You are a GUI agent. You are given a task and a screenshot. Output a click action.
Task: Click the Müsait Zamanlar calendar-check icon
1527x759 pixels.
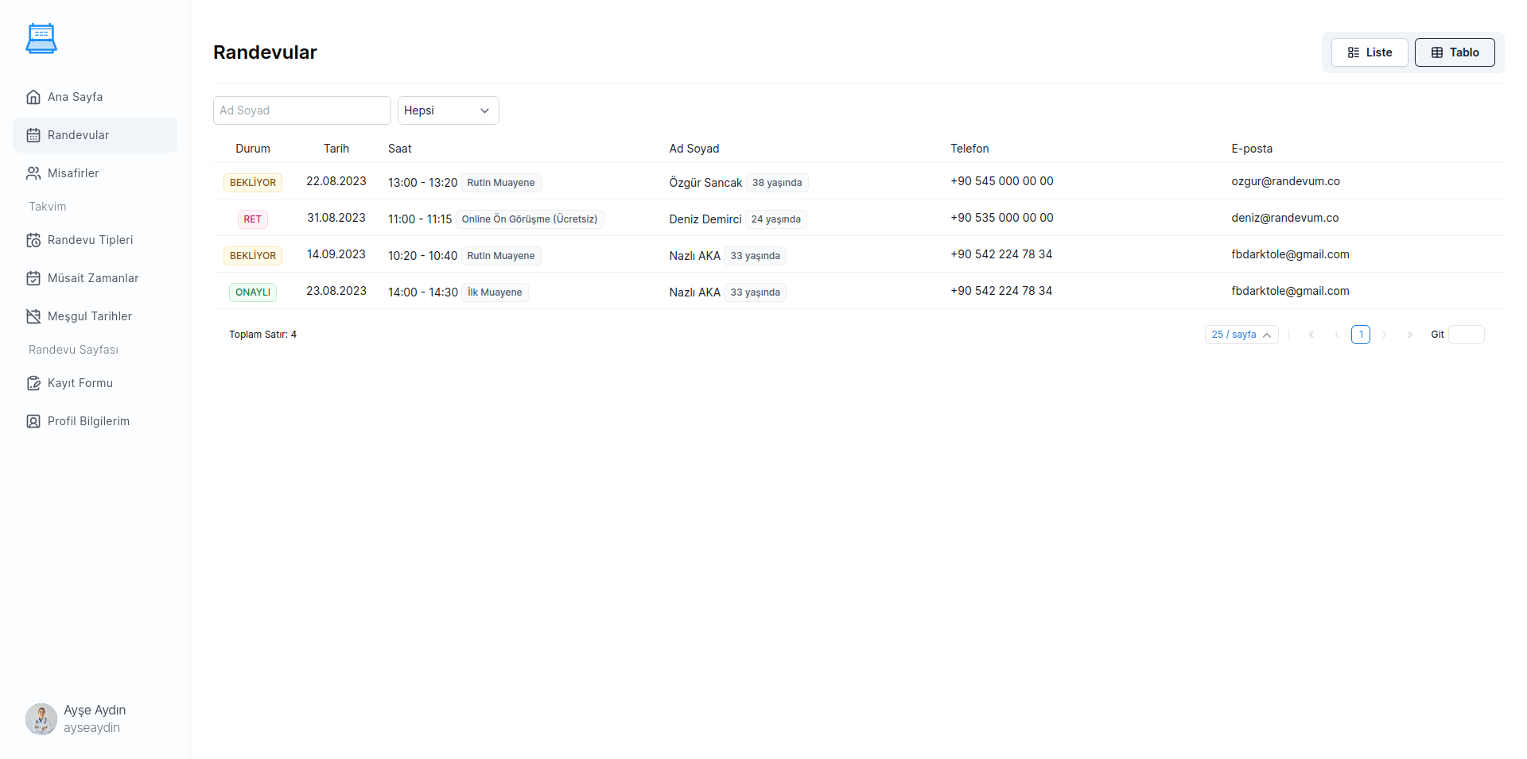(x=33, y=278)
